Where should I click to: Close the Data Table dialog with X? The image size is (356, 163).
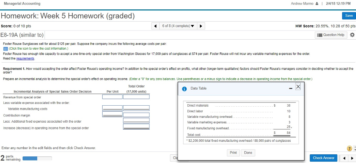click(x=298, y=87)
